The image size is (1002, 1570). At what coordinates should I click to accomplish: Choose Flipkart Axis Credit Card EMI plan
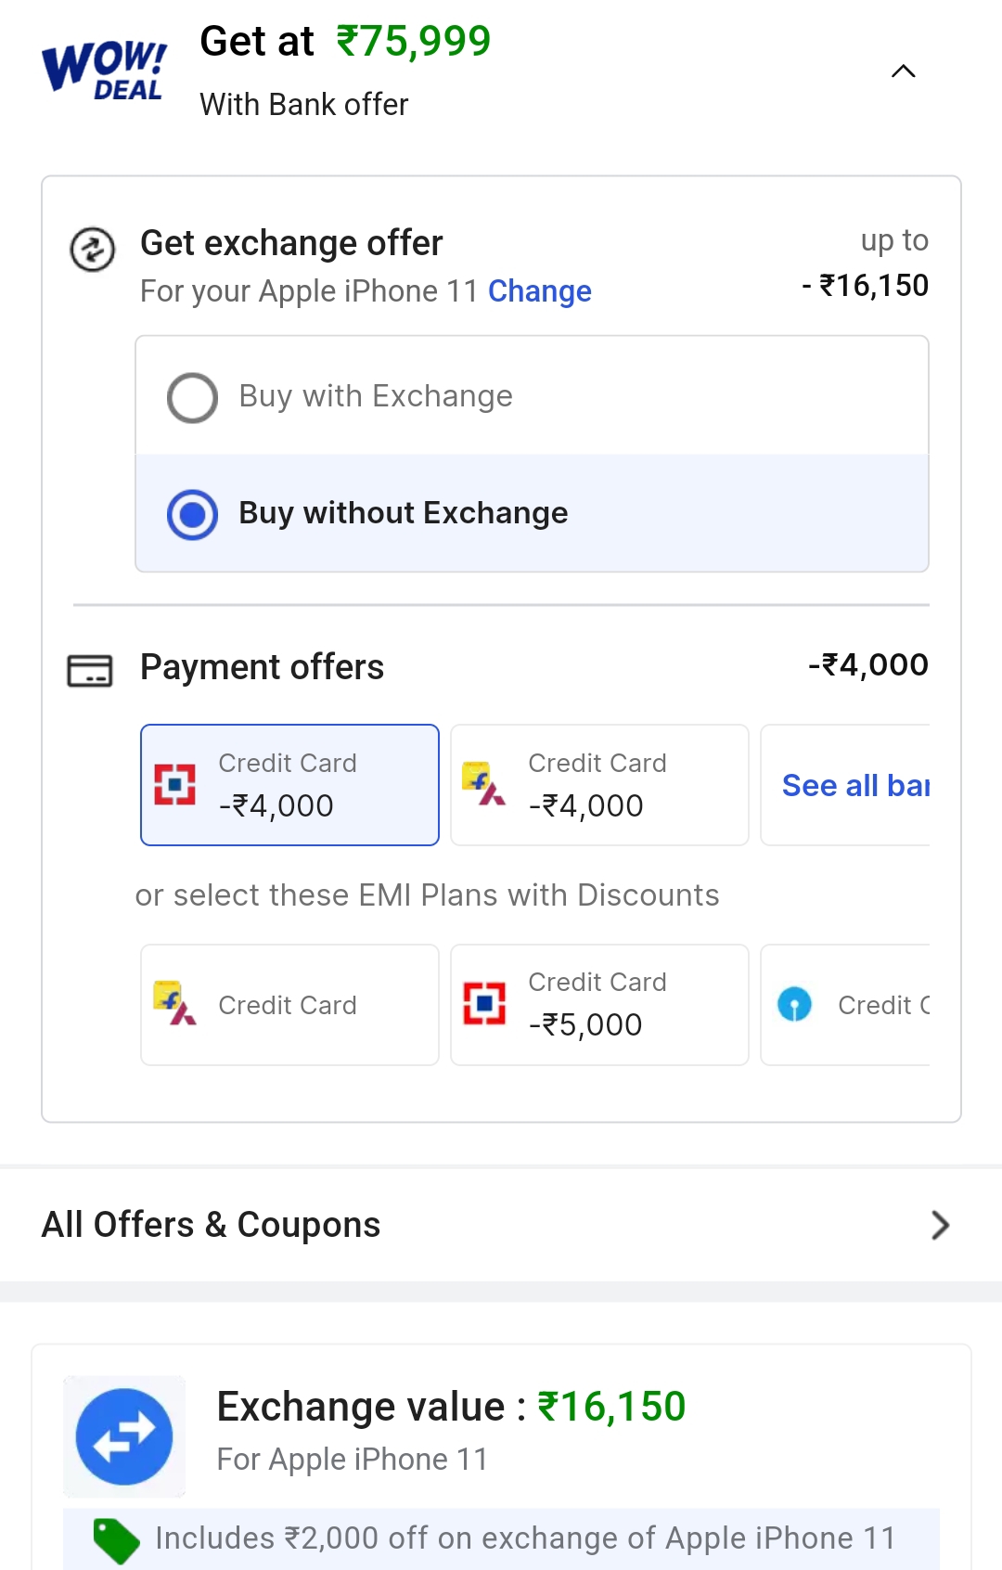[x=289, y=1005]
